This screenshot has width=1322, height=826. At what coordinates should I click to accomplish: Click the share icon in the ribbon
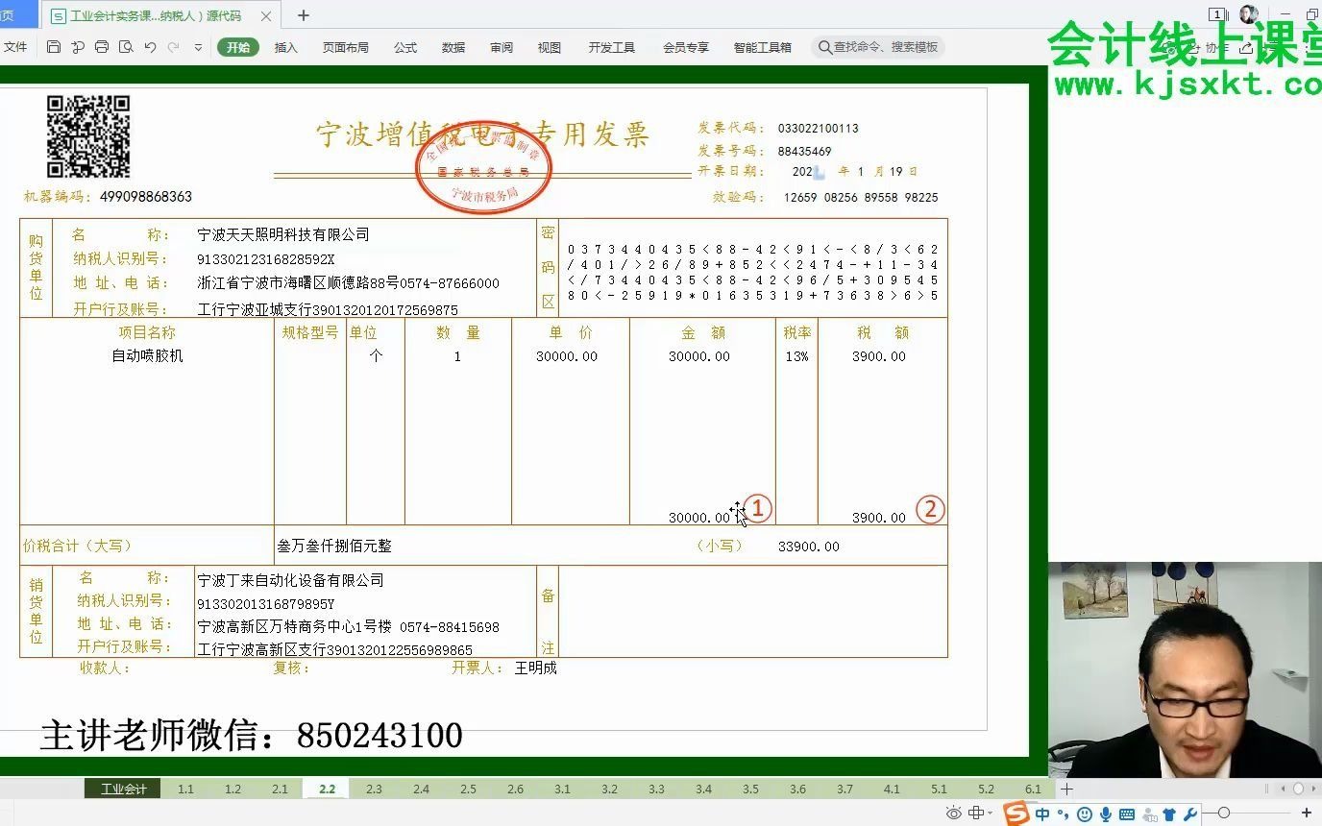pyautogui.click(x=1248, y=47)
